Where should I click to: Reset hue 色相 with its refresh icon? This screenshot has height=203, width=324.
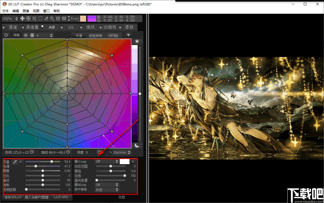(x=32, y=152)
